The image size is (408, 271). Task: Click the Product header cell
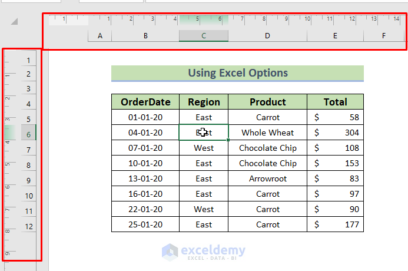click(267, 102)
